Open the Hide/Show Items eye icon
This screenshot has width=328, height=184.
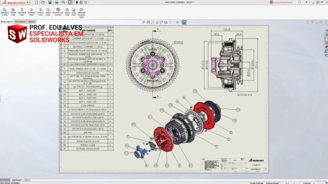177,22
